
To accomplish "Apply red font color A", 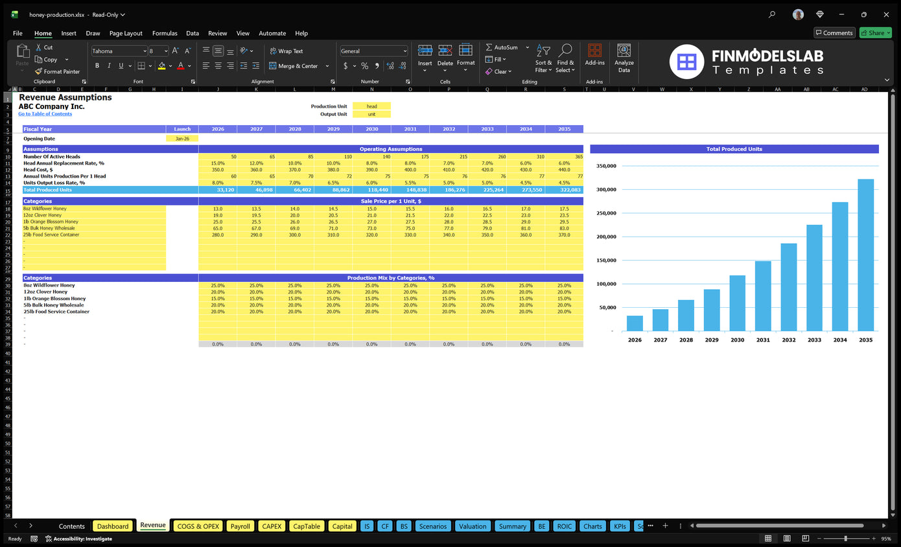I will pos(181,65).
